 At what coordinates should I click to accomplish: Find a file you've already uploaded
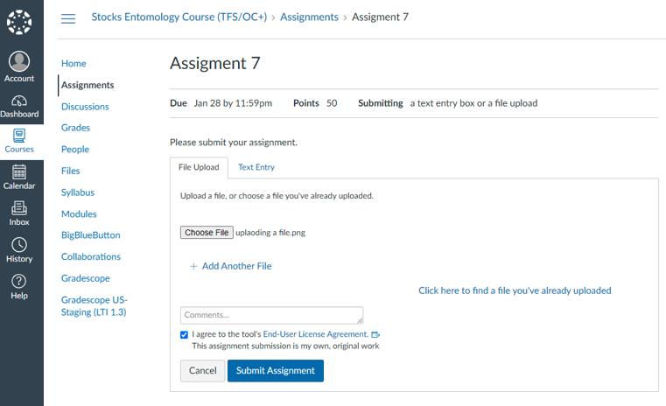(x=515, y=290)
